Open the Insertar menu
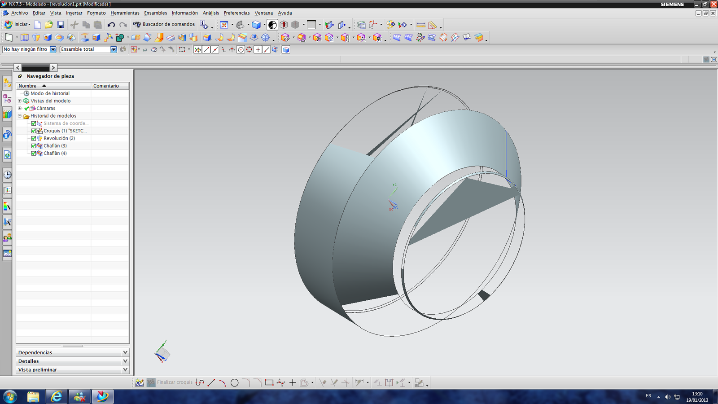 tap(74, 13)
